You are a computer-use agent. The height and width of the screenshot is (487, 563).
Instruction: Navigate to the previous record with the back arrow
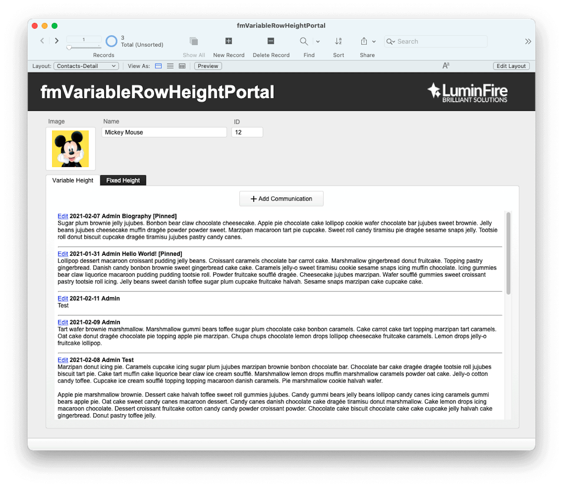[42, 40]
